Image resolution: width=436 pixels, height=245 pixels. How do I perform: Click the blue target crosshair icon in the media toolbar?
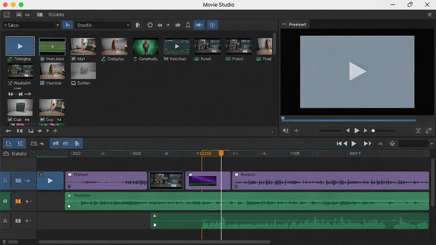coord(212,25)
